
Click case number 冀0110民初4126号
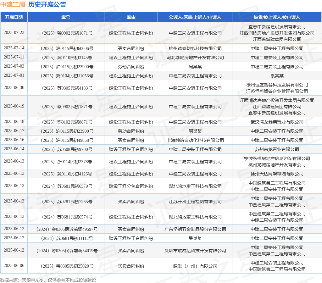tap(67, 174)
